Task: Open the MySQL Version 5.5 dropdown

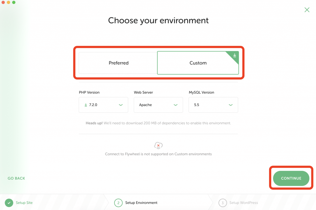Action: tap(213, 105)
